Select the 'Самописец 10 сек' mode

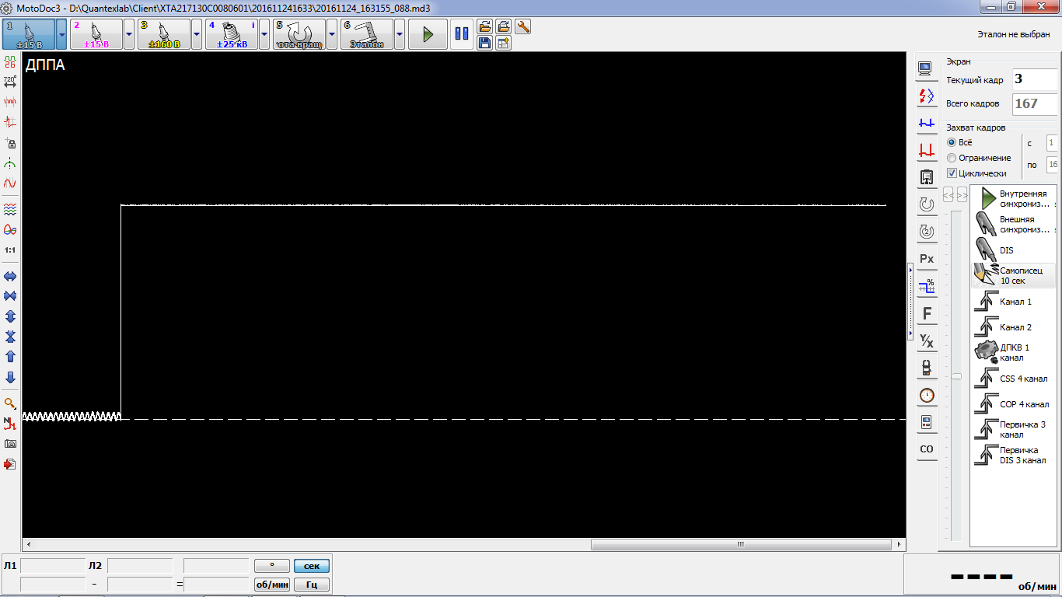1014,275
